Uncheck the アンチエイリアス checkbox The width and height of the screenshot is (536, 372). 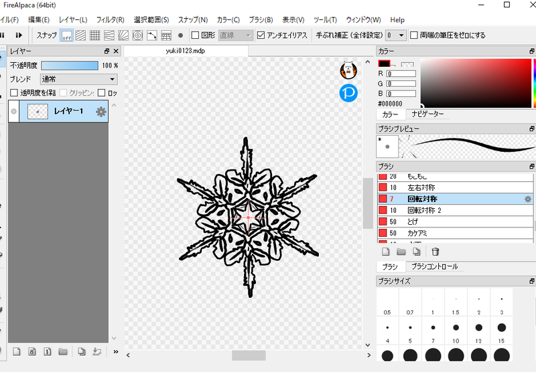(x=261, y=35)
